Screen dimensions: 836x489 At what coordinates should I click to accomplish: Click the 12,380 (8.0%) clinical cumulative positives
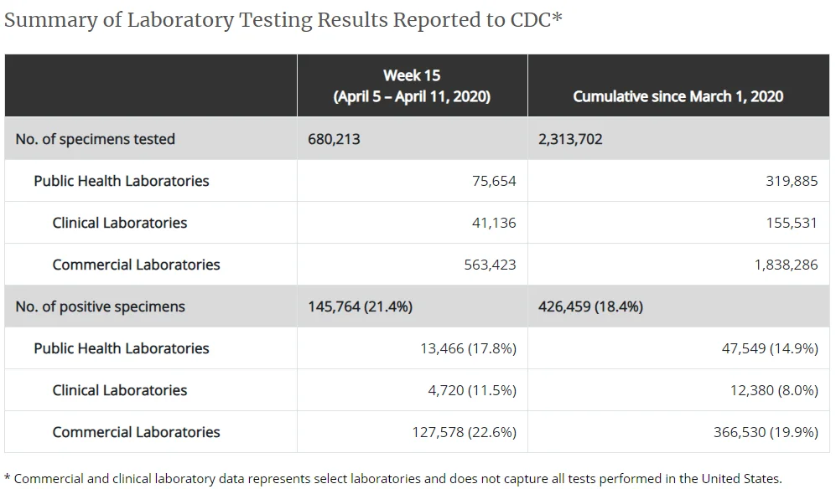(774, 390)
